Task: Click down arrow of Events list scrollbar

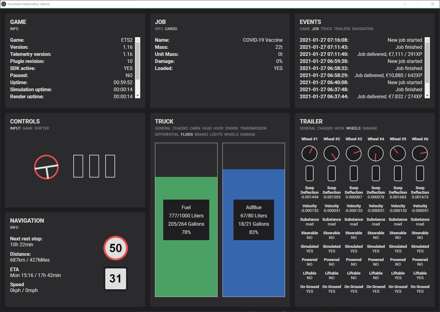Action: [x=427, y=96]
